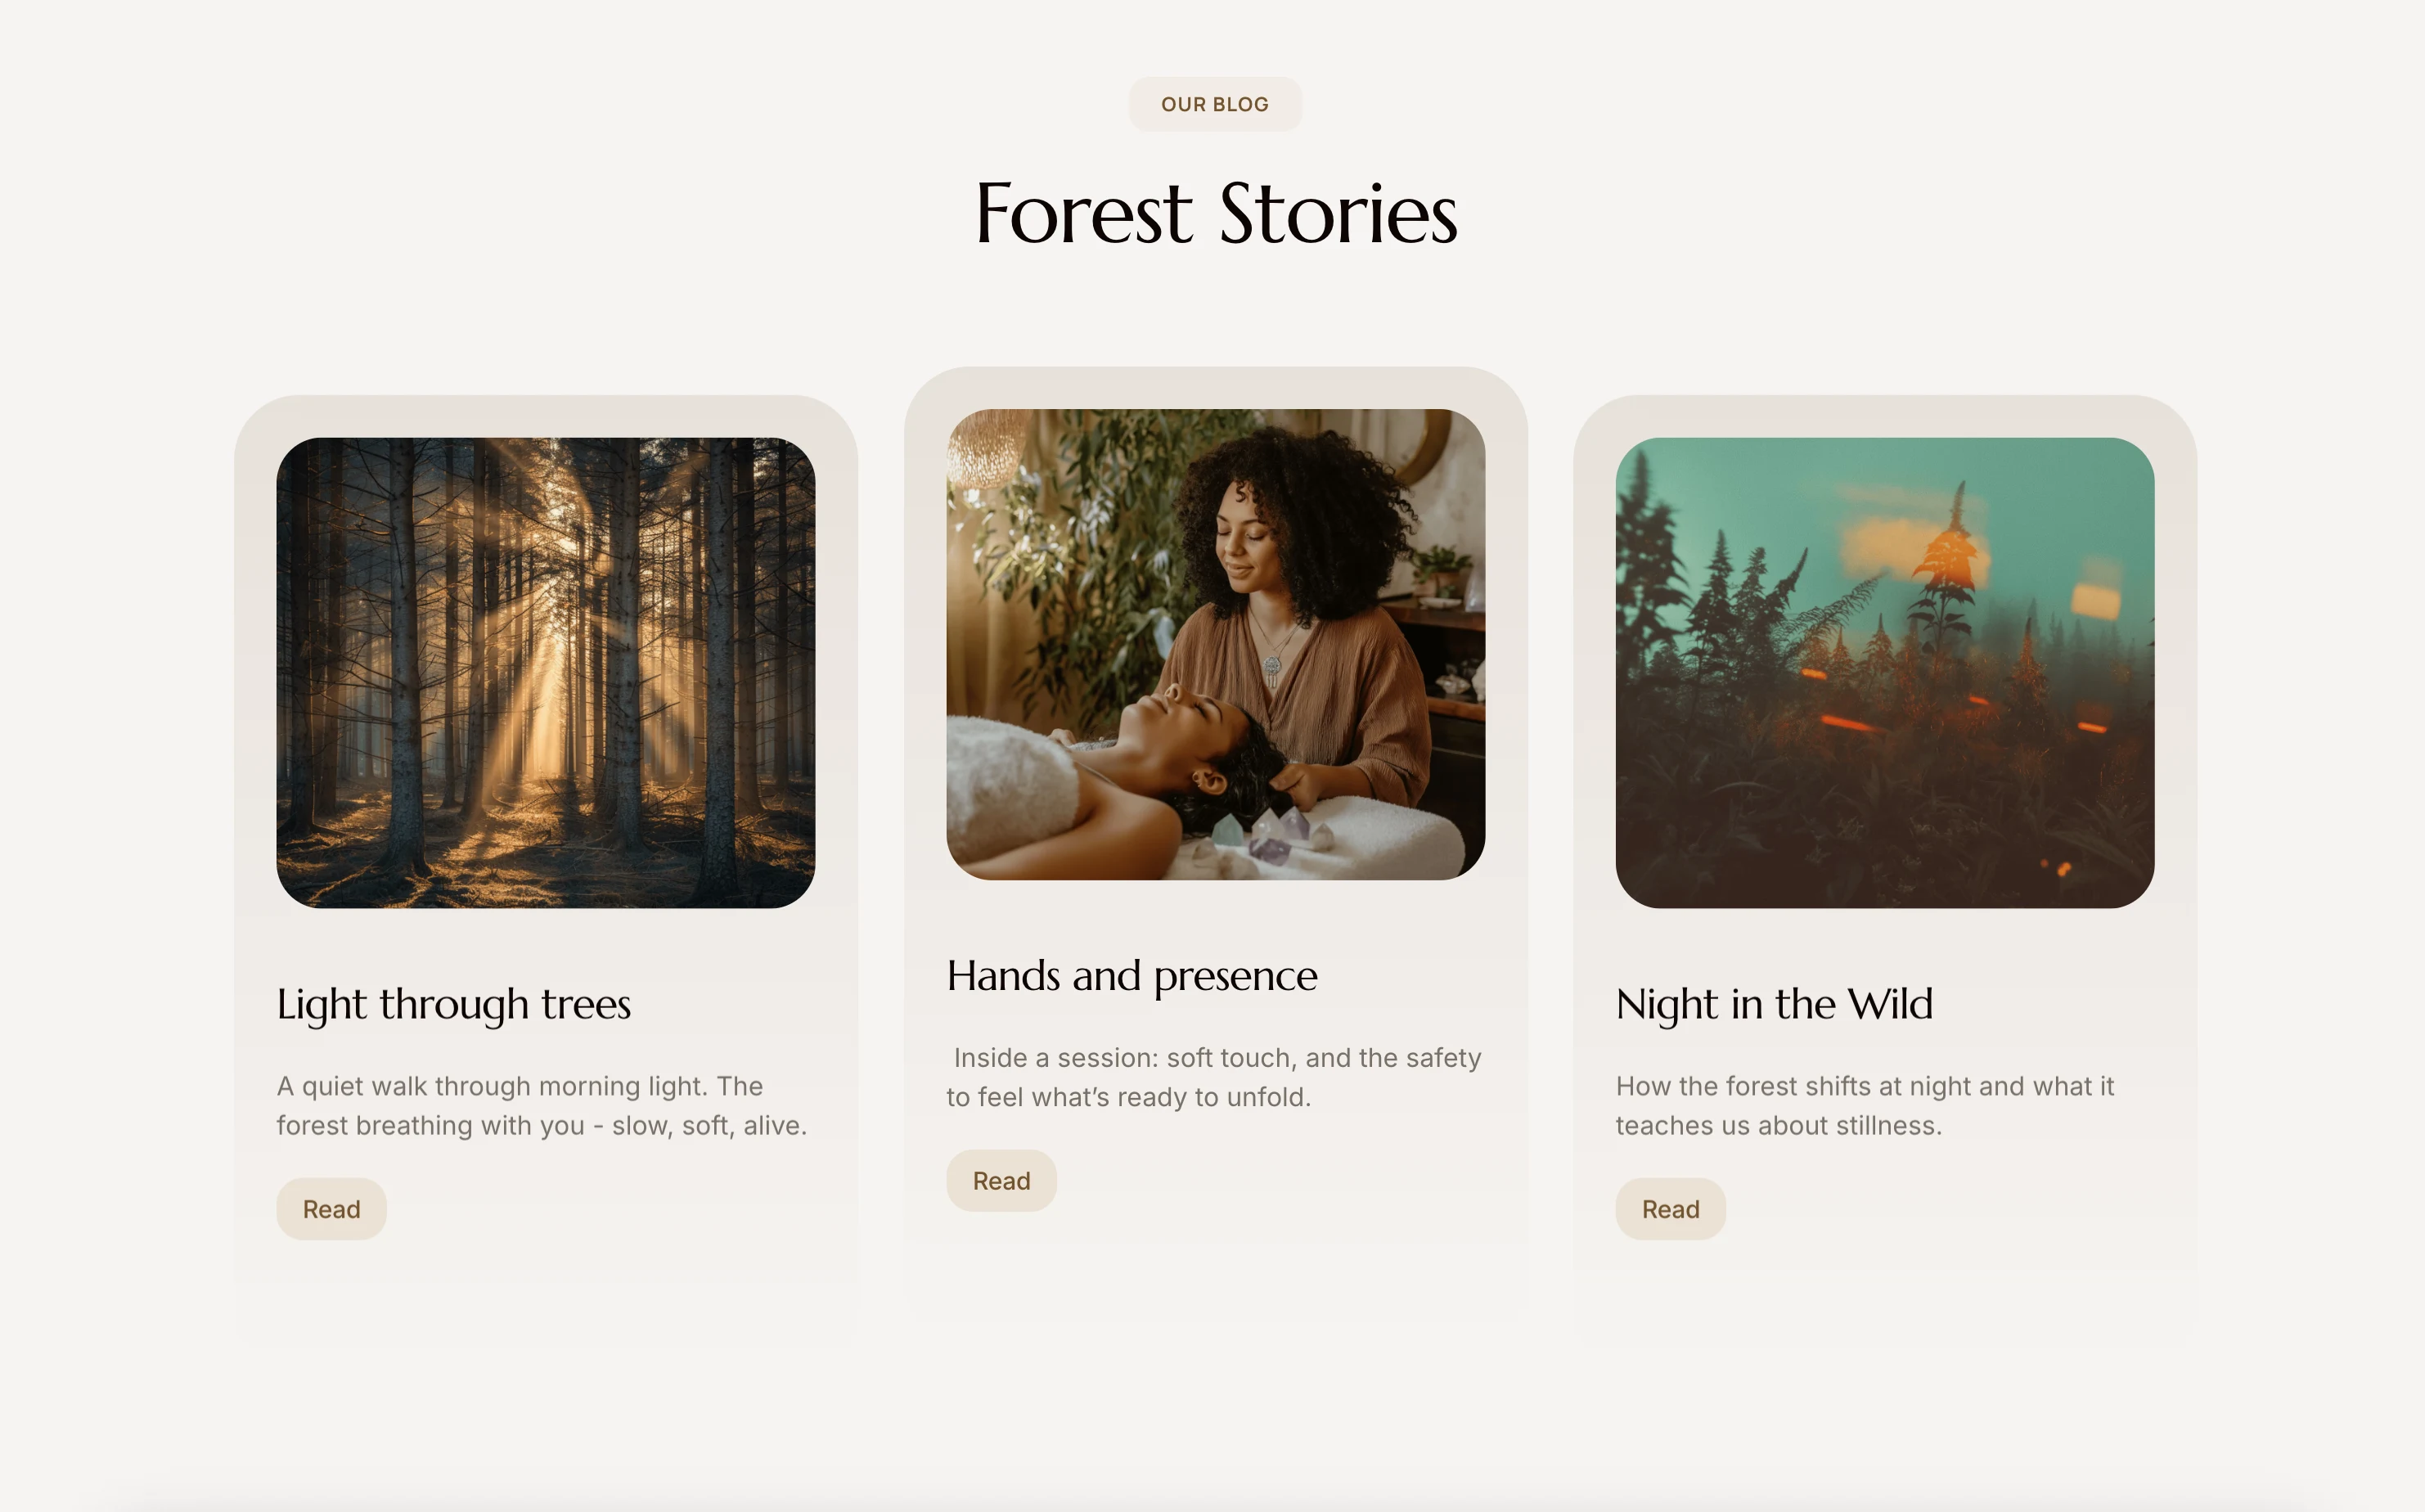Open the teal night forest thumbnail
The image size is (2425, 1512).
pyautogui.click(x=1885, y=673)
